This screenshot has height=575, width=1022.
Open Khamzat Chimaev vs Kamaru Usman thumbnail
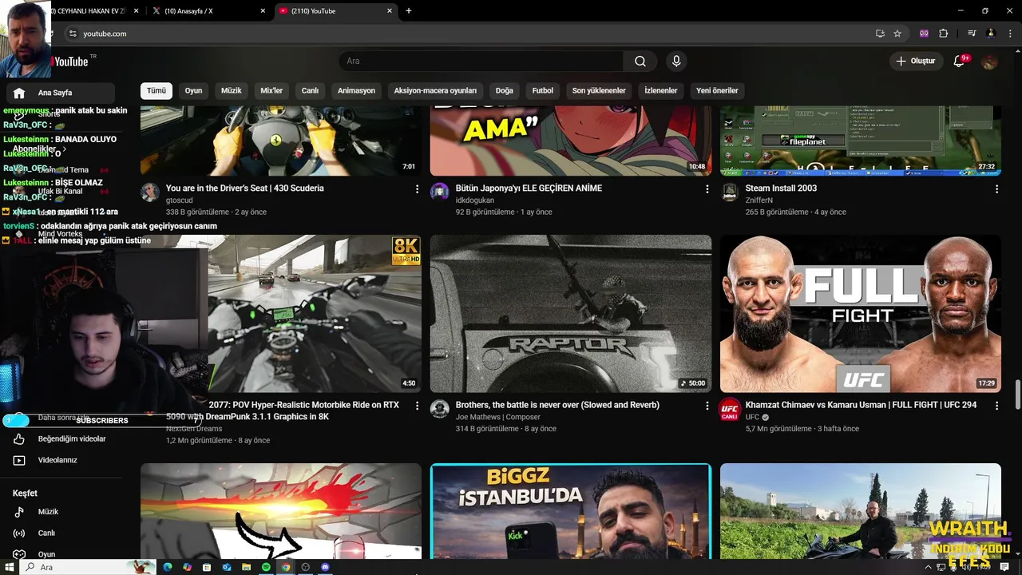861,314
